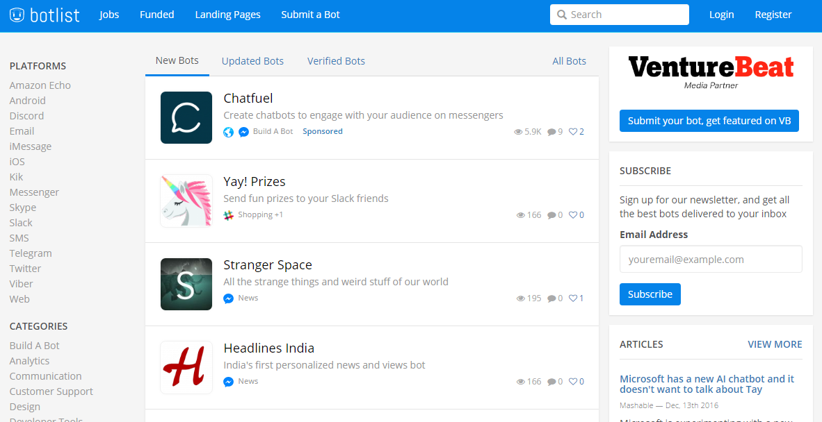Screen dimensions: 822x422
Task: Open the Chatfuel speech bubble logo
Action: tap(186, 118)
